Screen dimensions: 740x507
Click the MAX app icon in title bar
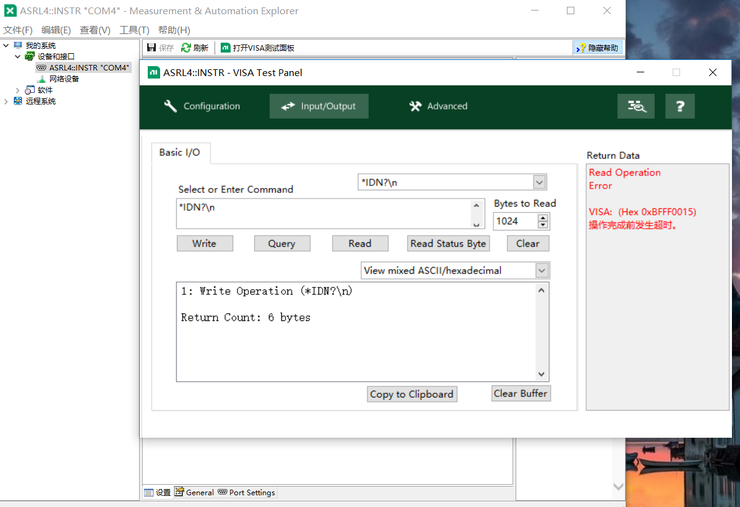click(10, 11)
